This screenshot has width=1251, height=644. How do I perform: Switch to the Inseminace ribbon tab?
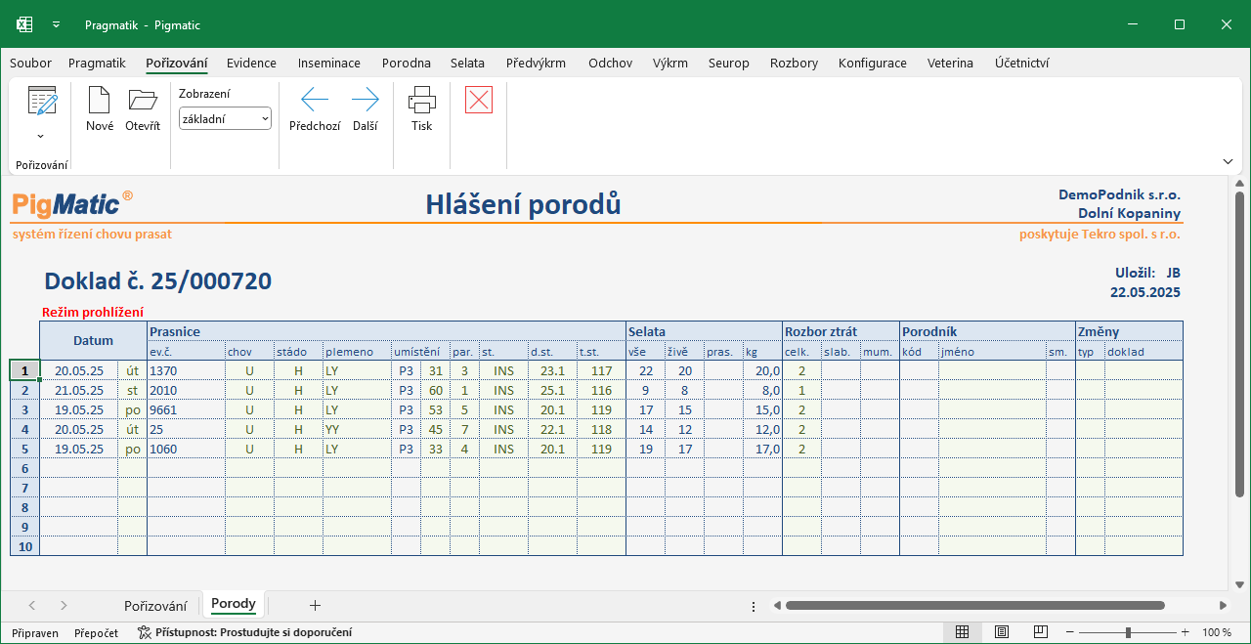coord(329,63)
